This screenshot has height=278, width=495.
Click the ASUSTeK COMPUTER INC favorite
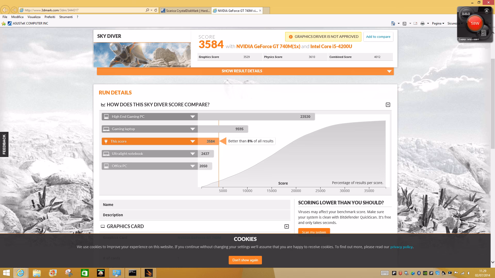(x=28, y=23)
